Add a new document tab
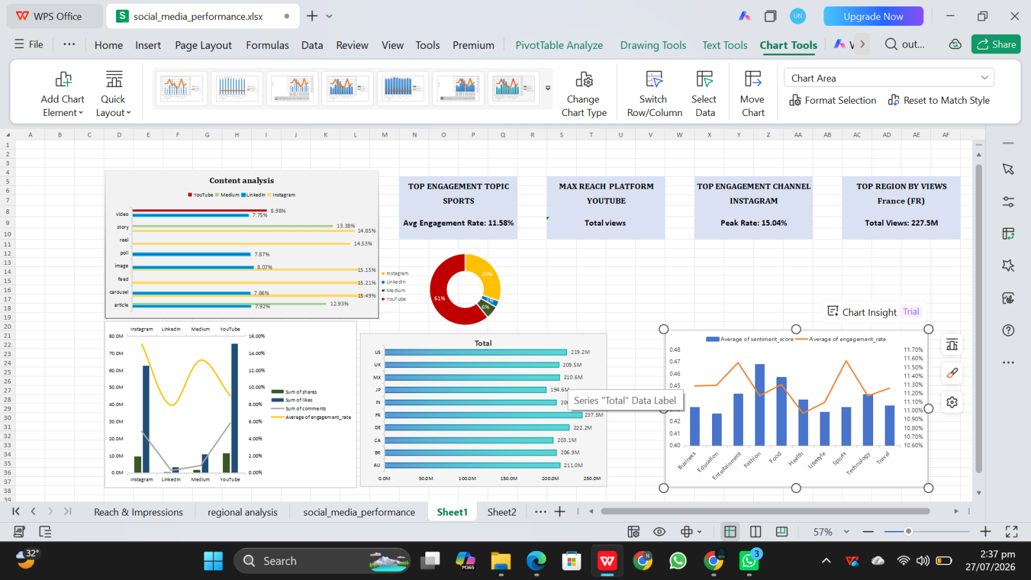Viewport: 1031px width, 580px height. point(313,16)
